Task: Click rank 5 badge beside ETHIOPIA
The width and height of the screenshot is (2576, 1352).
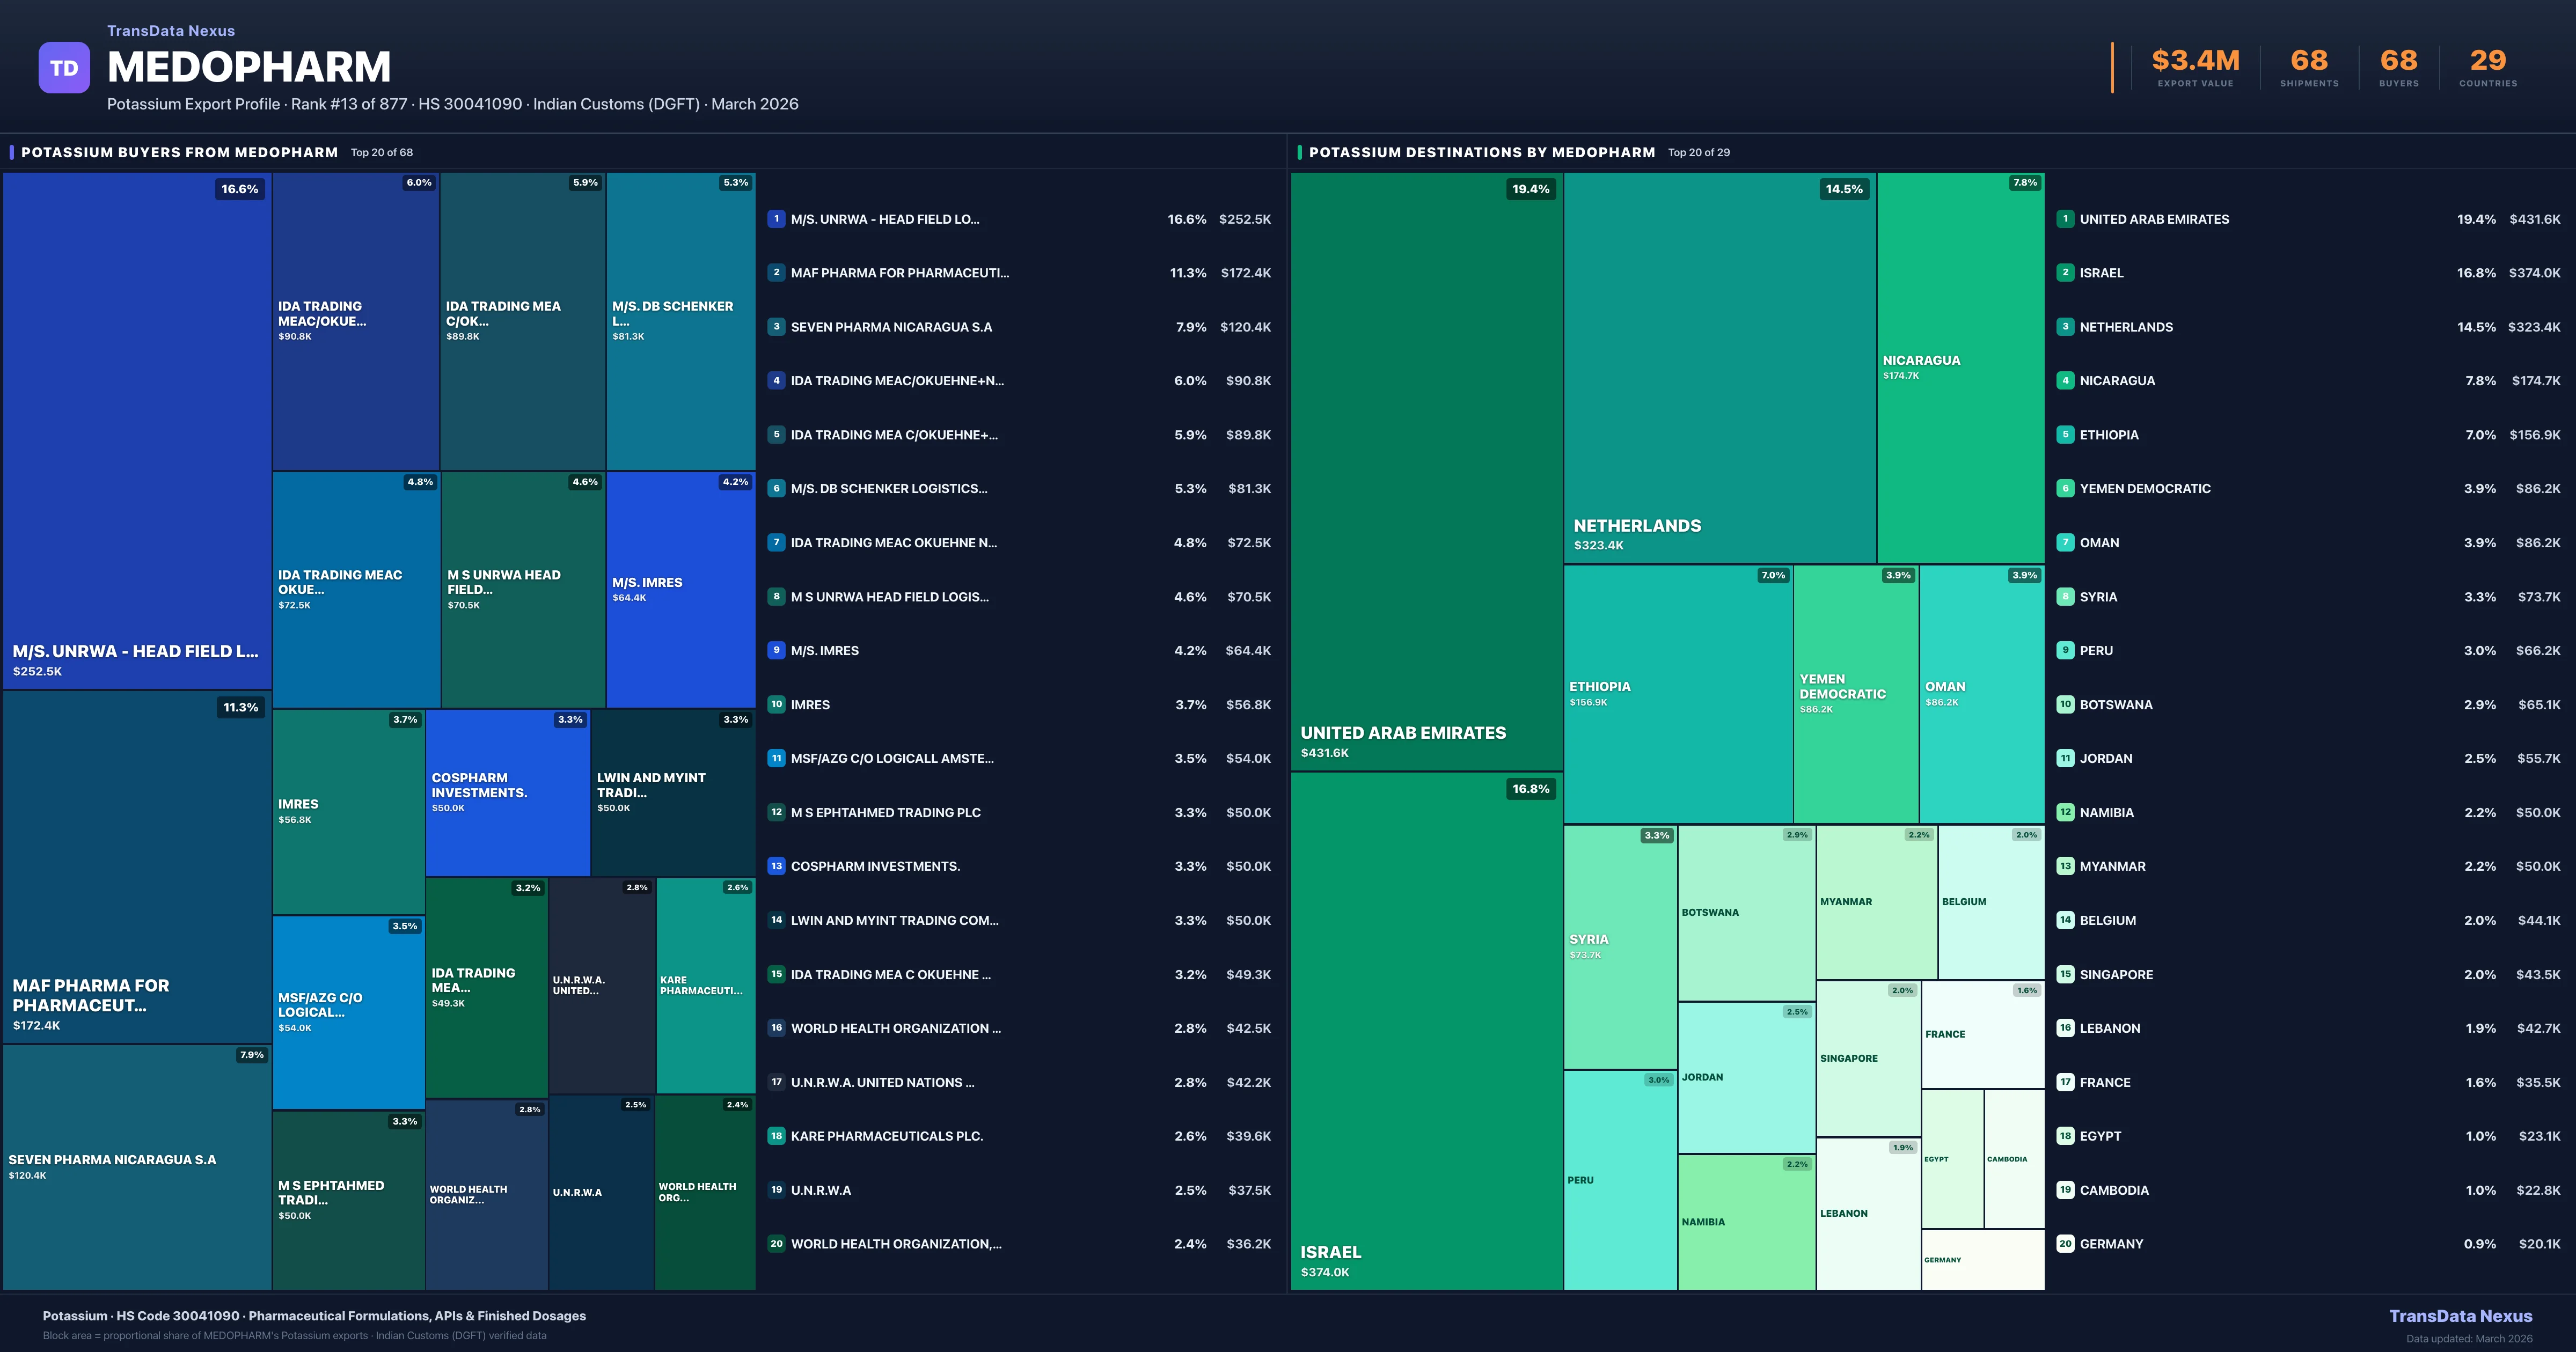Action: coord(2065,435)
